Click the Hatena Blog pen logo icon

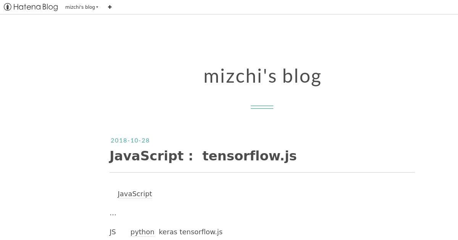(8, 7)
